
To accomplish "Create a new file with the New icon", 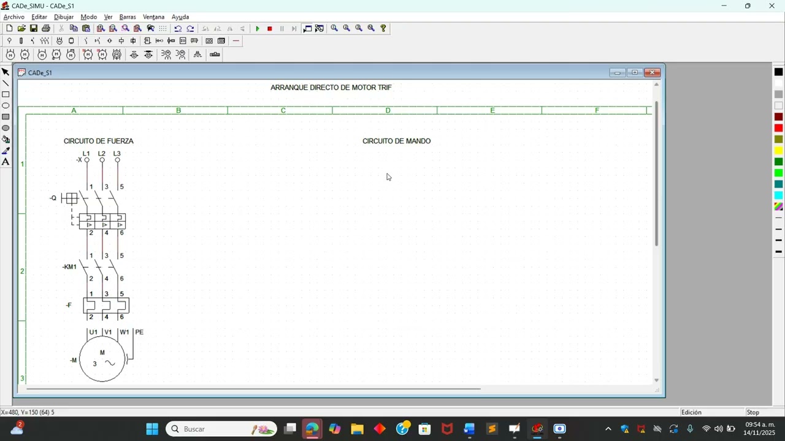I will [x=9, y=28].
